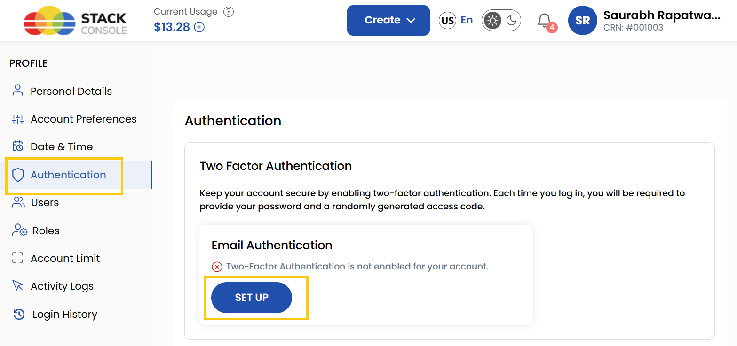
Task: Open the Activity Logs cursor icon
Action: (x=17, y=286)
